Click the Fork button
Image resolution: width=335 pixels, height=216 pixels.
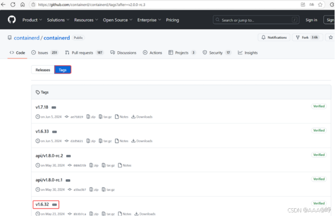[307, 38]
